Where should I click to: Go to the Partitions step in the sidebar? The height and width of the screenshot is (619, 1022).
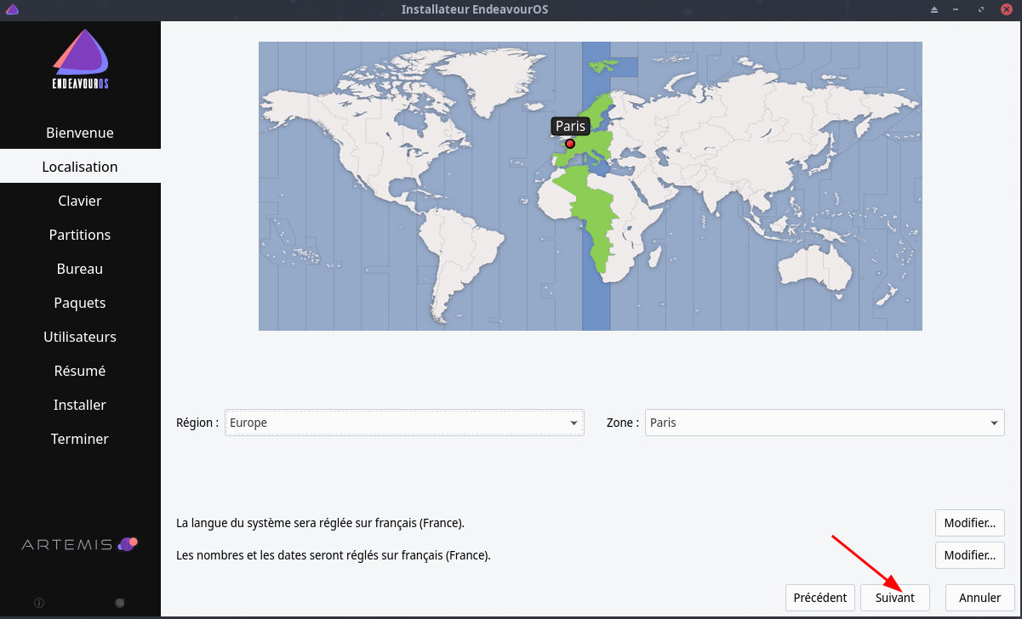(x=80, y=235)
